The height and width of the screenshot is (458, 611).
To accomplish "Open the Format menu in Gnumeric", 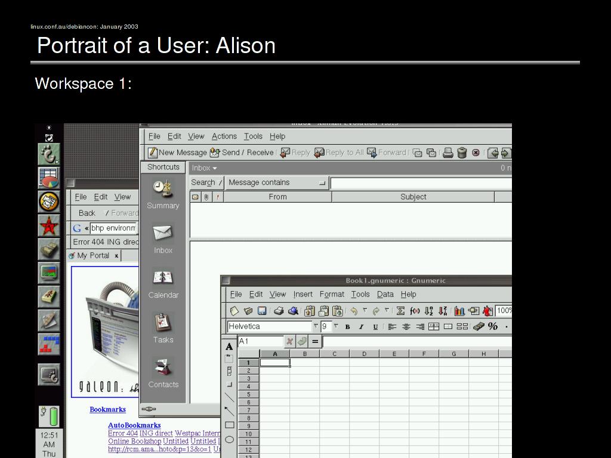I will (x=332, y=294).
